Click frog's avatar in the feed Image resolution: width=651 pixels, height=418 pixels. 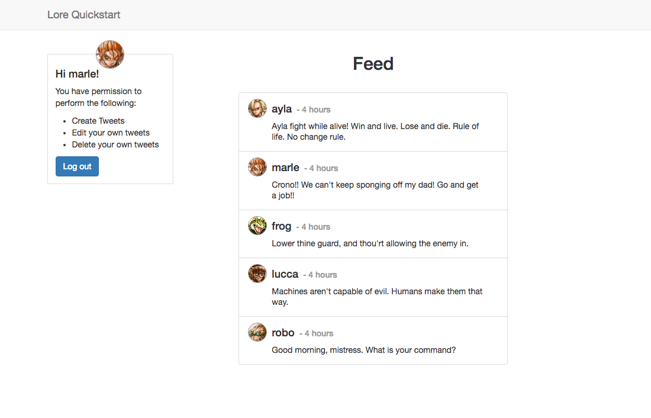click(257, 226)
